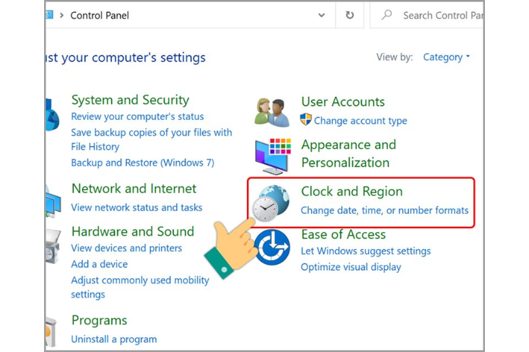This screenshot has height=352, width=529.
Task: Open Network and Internet category
Action: point(134,189)
